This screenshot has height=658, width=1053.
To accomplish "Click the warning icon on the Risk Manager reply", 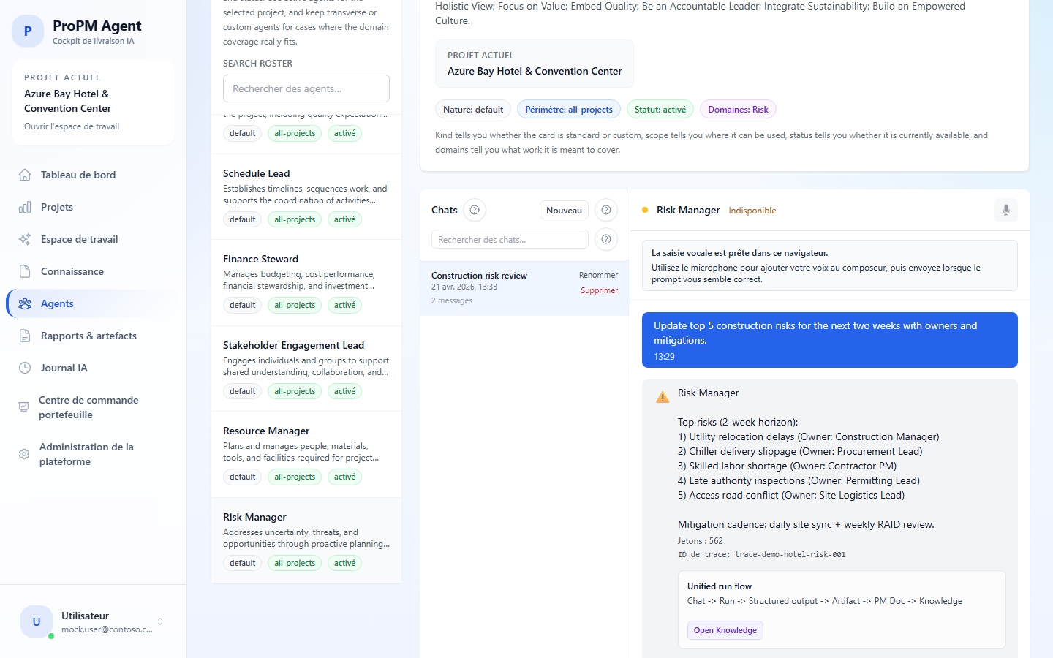I will point(662,396).
